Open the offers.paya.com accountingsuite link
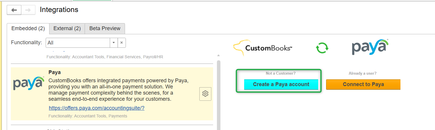The height and width of the screenshot is (130, 435). (x=97, y=108)
